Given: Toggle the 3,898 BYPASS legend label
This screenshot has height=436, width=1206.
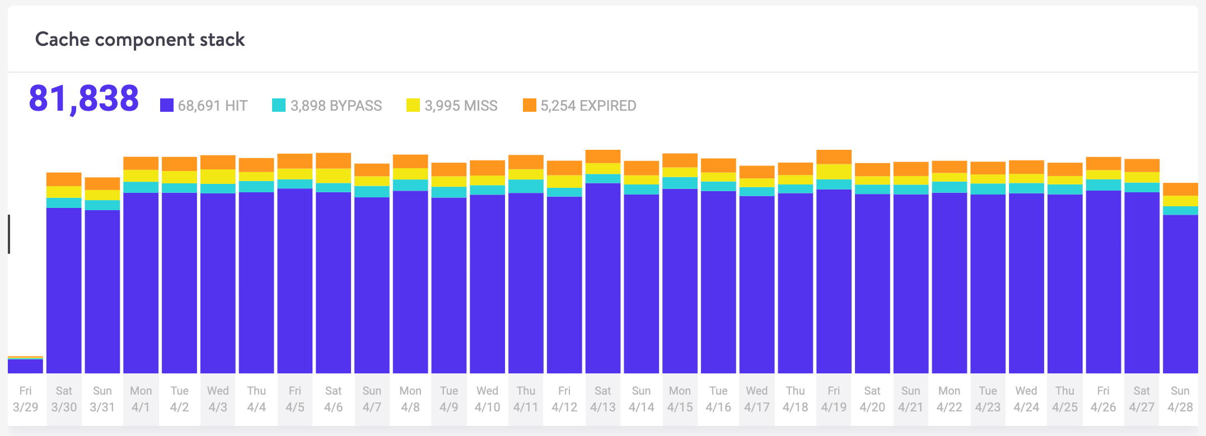Looking at the screenshot, I should tap(336, 106).
